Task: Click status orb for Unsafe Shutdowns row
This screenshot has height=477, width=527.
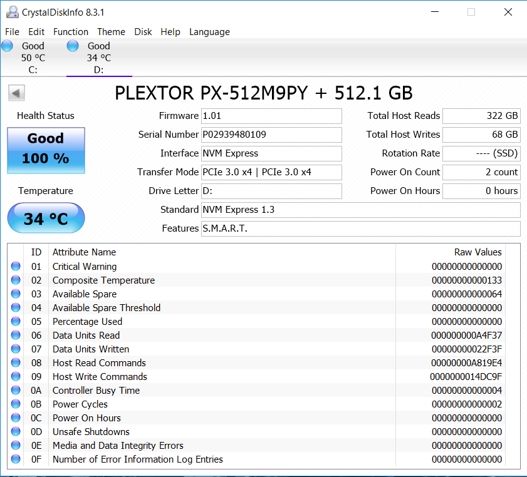Action: click(x=16, y=432)
